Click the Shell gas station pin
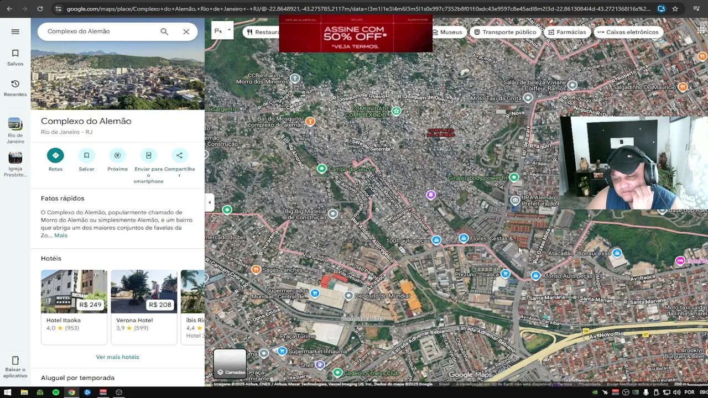708x398 pixels. click(320, 365)
